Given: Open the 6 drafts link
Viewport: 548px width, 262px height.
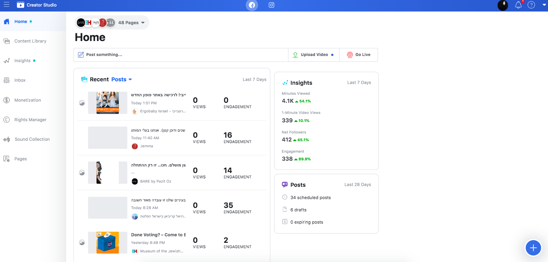Looking at the screenshot, I should click(x=298, y=210).
